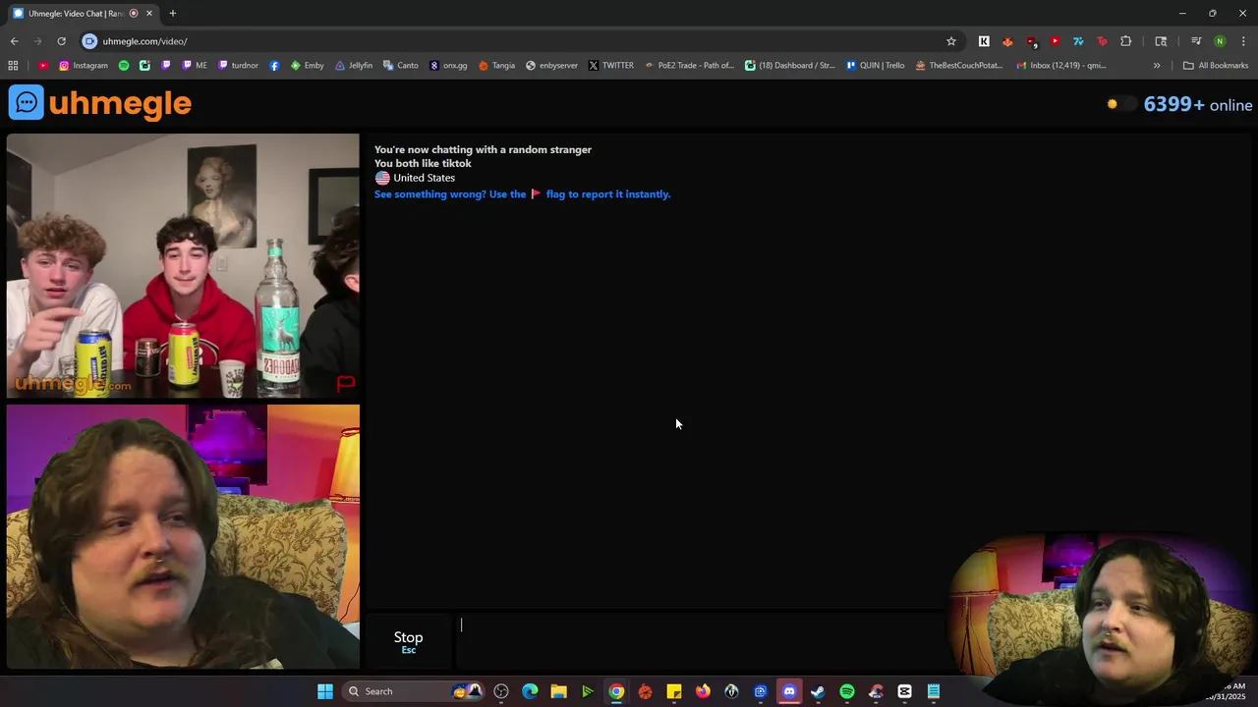The height and width of the screenshot is (707, 1258).
Task: Open the Jellyfin bookmark
Action: point(354,66)
